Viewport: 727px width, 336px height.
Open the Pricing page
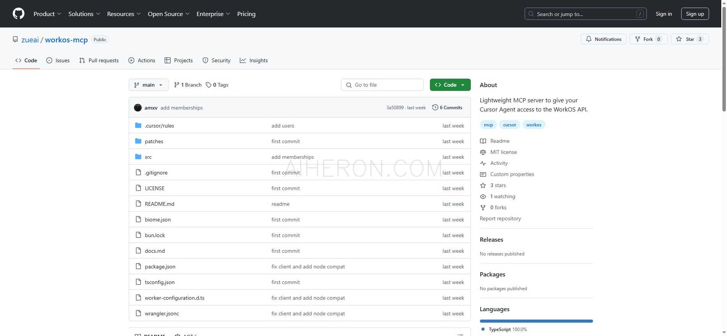[246, 14]
